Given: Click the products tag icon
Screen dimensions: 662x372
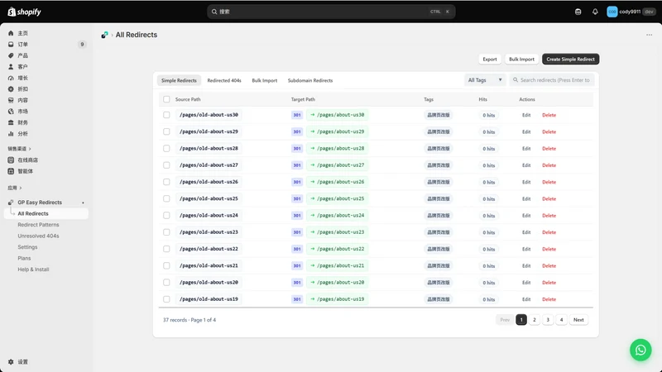Looking at the screenshot, I should tap(11, 55).
